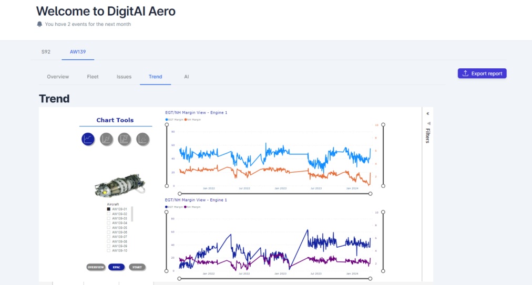This screenshot has width=532, height=285.
Task: Check the AW139-03 aircraft checkbox
Action: click(109, 218)
